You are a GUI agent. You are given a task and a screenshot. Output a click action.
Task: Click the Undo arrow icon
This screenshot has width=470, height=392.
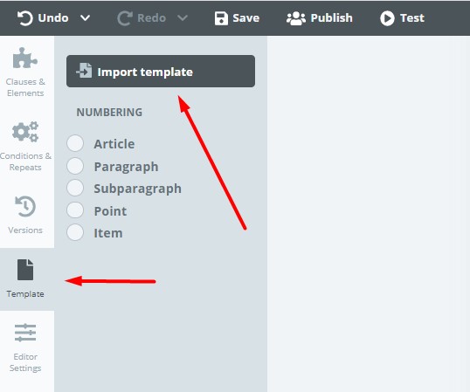click(24, 18)
